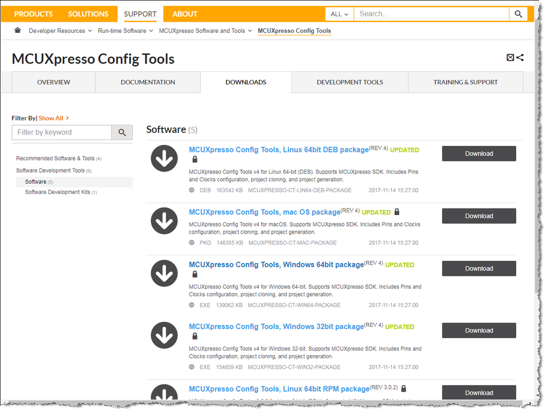The image size is (544, 409).
Task: Click the top Search input field
Action: coord(431,14)
